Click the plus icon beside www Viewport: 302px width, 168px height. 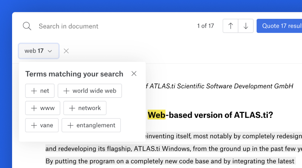34,108
